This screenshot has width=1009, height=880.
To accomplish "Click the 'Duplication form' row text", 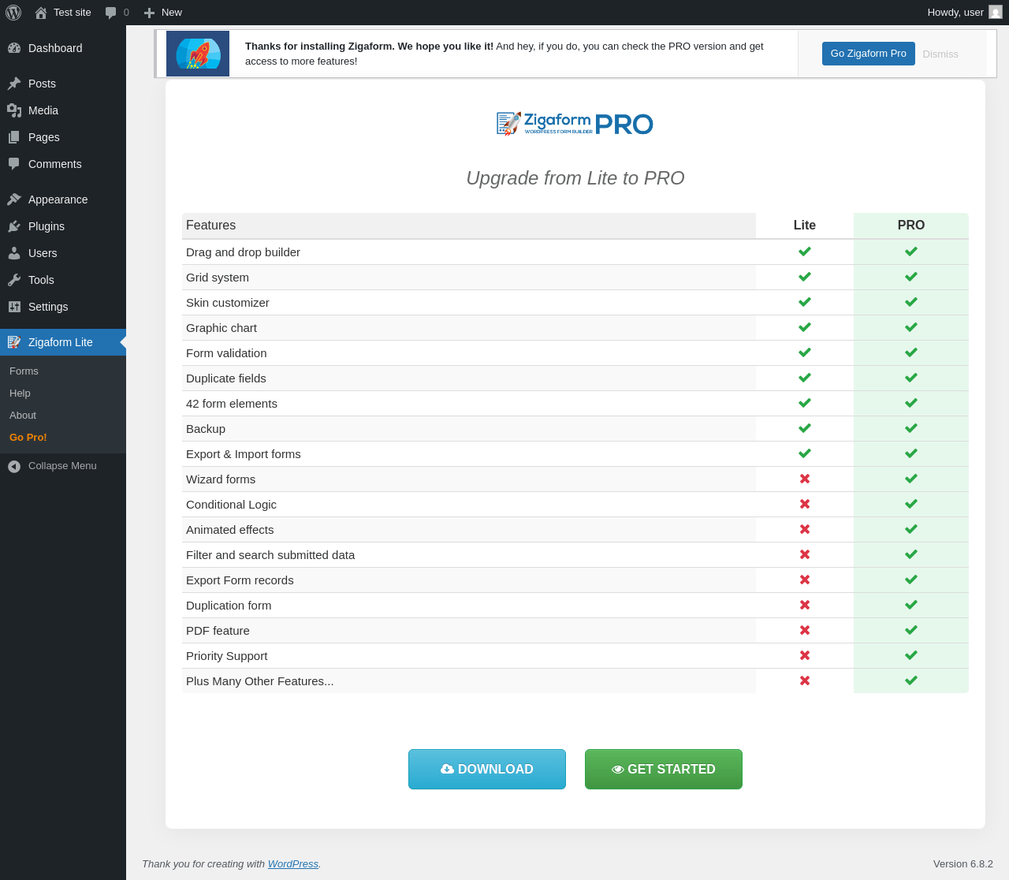I will pos(229,606).
